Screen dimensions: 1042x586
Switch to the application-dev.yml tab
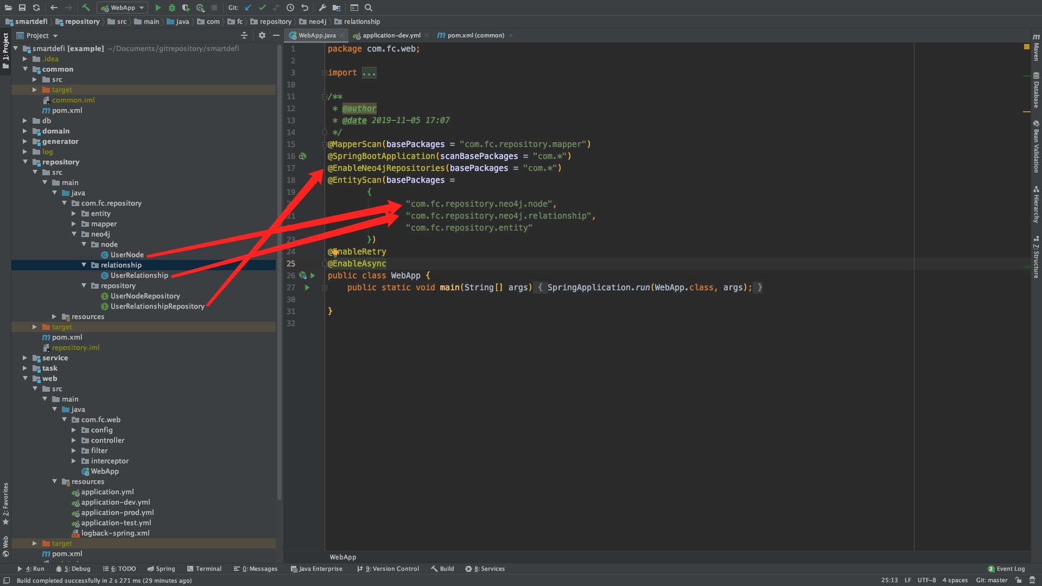[x=391, y=35]
